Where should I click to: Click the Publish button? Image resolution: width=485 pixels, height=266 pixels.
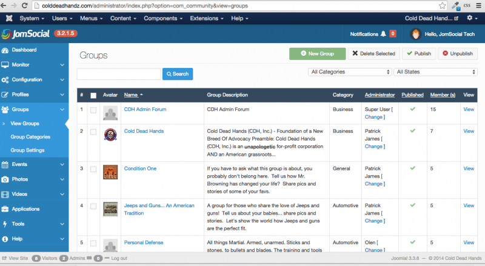(x=419, y=53)
